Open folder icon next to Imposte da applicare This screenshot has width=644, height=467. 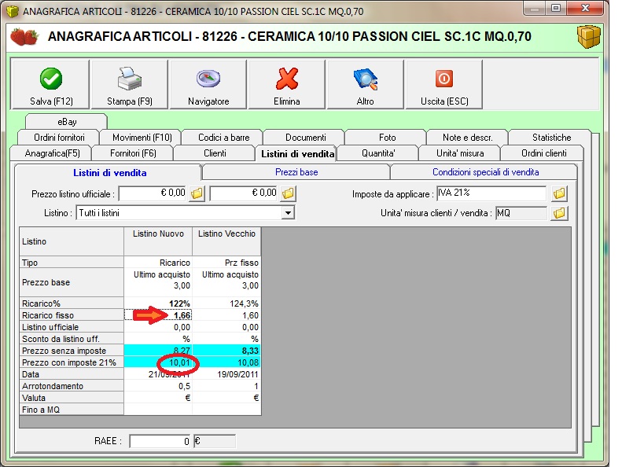[559, 193]
